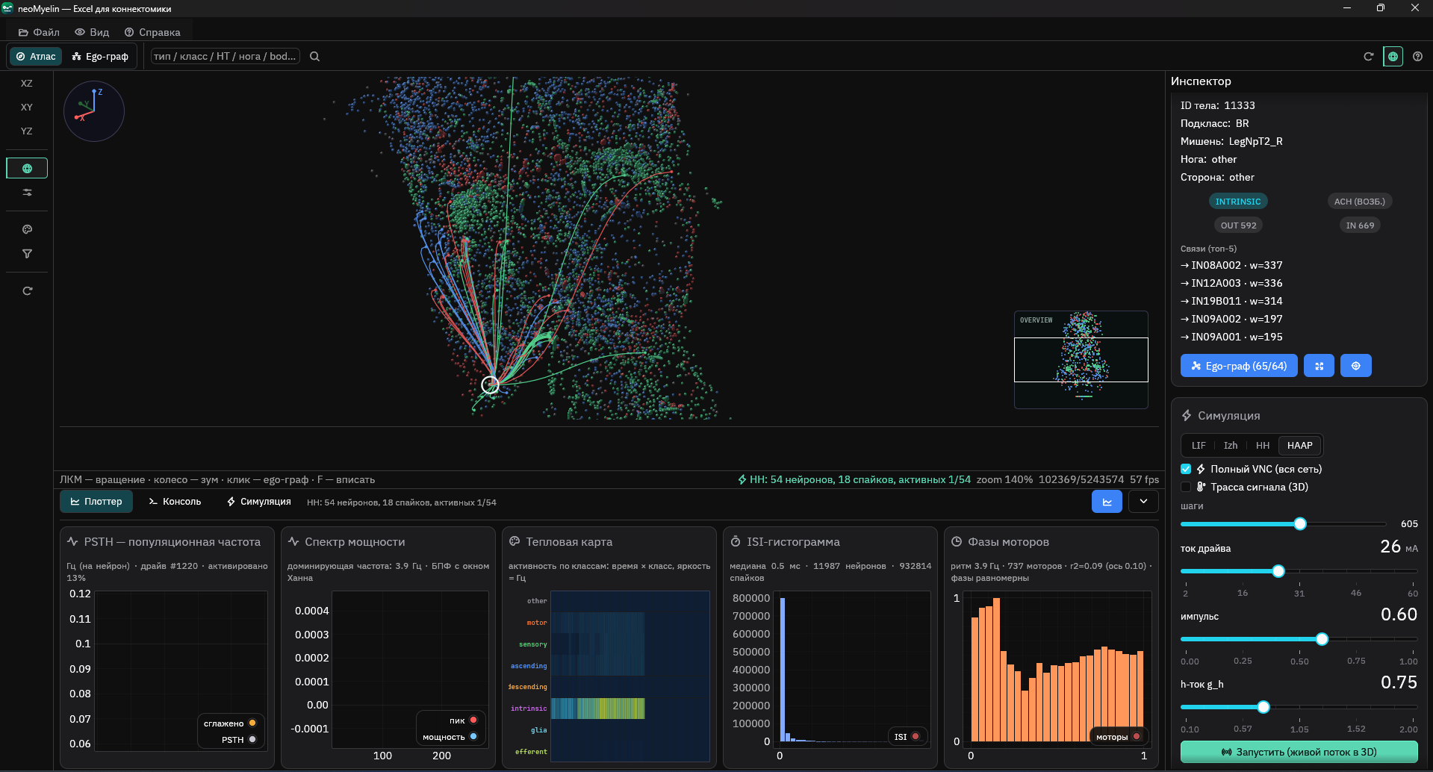Viewport: 1433px width, 772px height.
Task: Select the Izh model
Action: [1230, 446]
